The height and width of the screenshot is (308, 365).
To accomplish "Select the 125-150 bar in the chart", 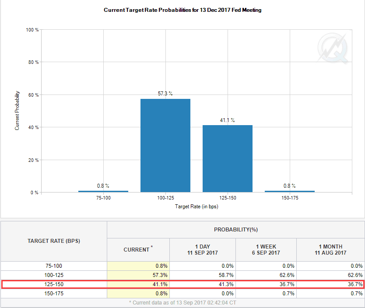I will click(x=227, y=158).
